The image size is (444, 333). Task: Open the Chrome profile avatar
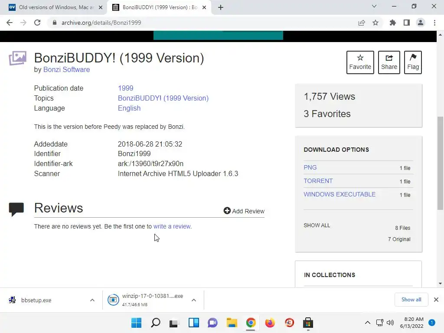coord(421,23)
